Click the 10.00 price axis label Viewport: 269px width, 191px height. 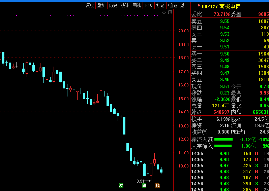pyautogui.click(x=183, y=166)
